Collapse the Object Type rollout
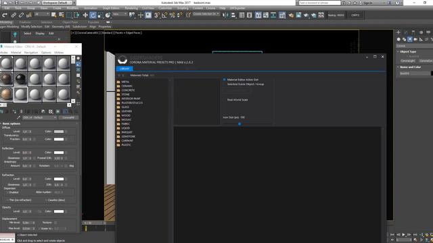 coord(407,51)
